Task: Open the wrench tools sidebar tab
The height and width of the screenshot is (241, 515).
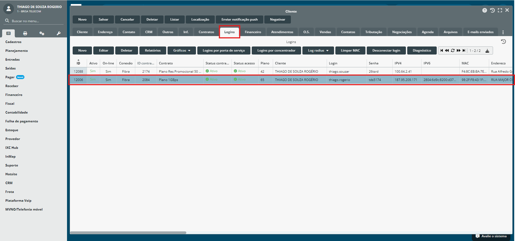Action: click(58, 33)
